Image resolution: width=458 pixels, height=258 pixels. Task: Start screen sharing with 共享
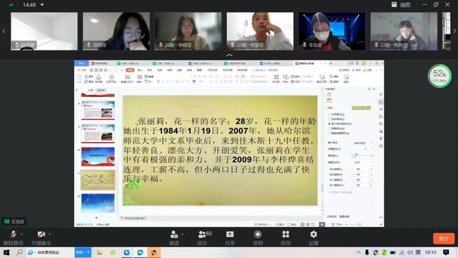(230, 238)
